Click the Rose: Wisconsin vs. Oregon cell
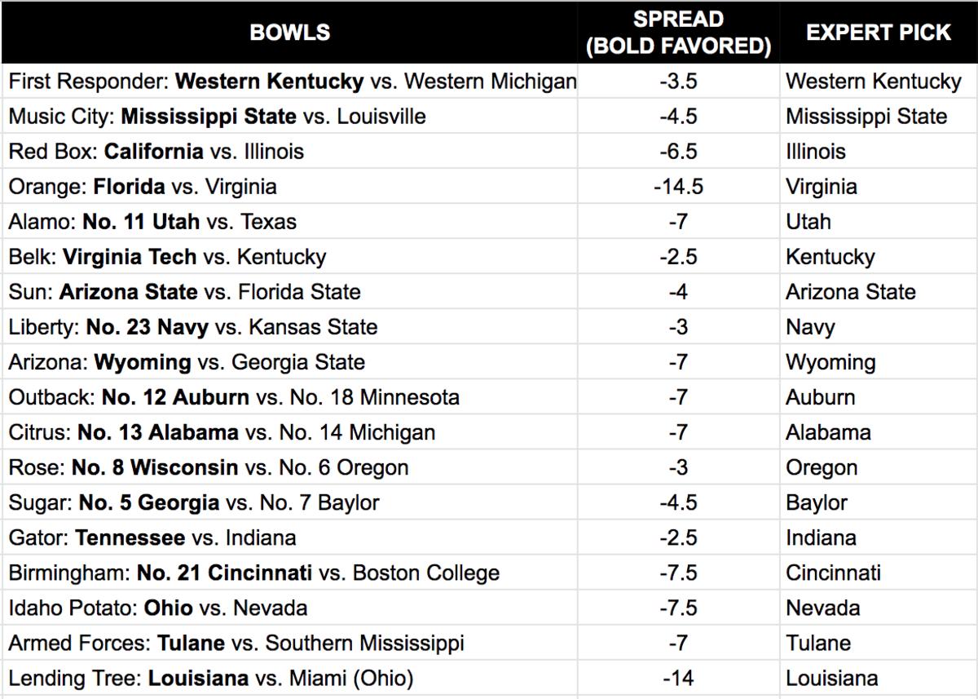Viewport: 978px width, 699px height. point(209,467)
